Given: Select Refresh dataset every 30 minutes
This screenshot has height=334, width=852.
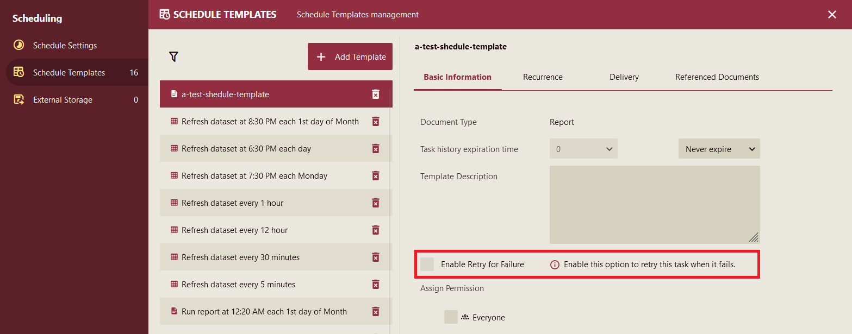Looking at the screenshot, I should 275,257.
